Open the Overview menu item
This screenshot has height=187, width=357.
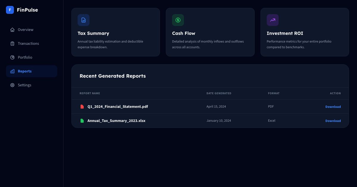point(32,30)
